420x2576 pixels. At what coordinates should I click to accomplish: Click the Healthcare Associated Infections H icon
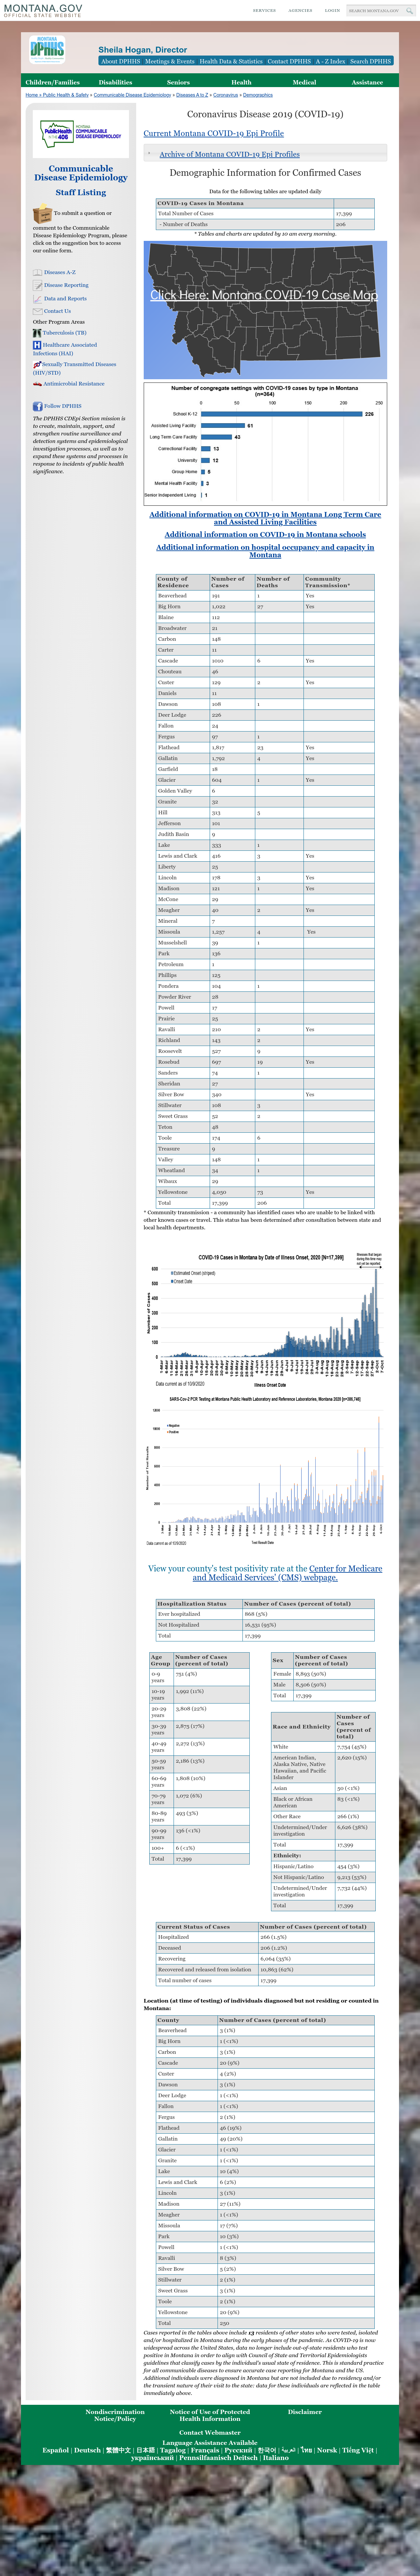pyautogui.click(x=37, y=345)
